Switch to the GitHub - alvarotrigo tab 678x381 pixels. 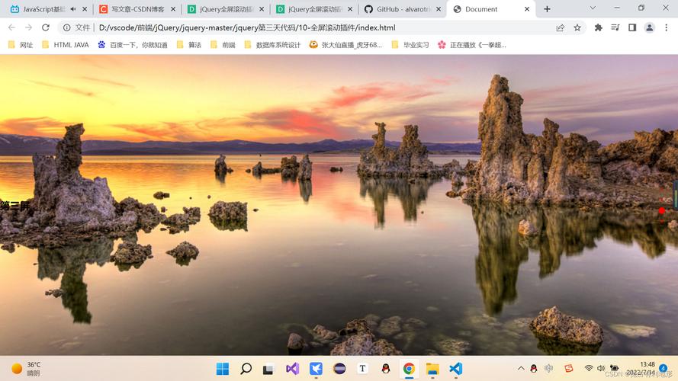(403, 9)
